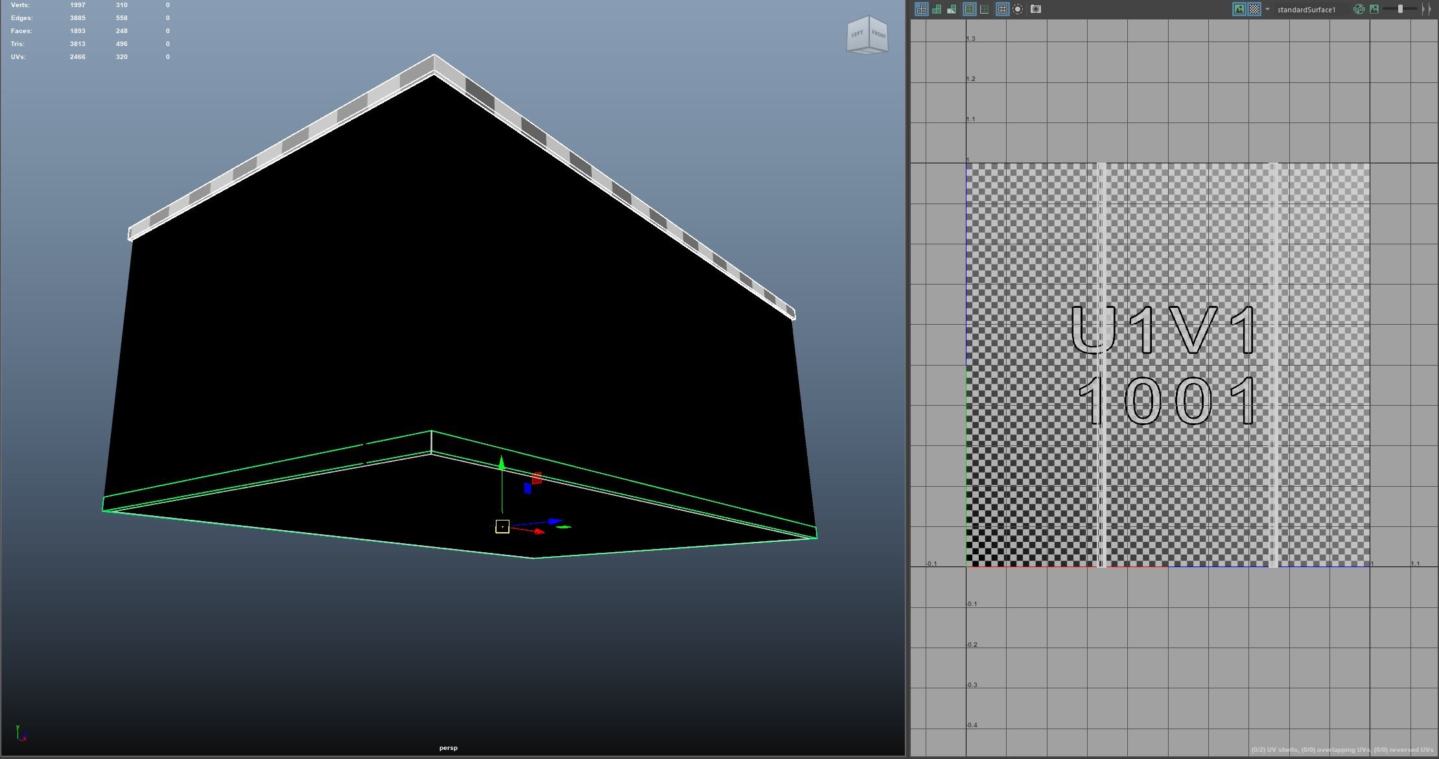Adjust the image dimming slider handle
The width and height of the screenshot is (1439, 759).
point(1401,9)
